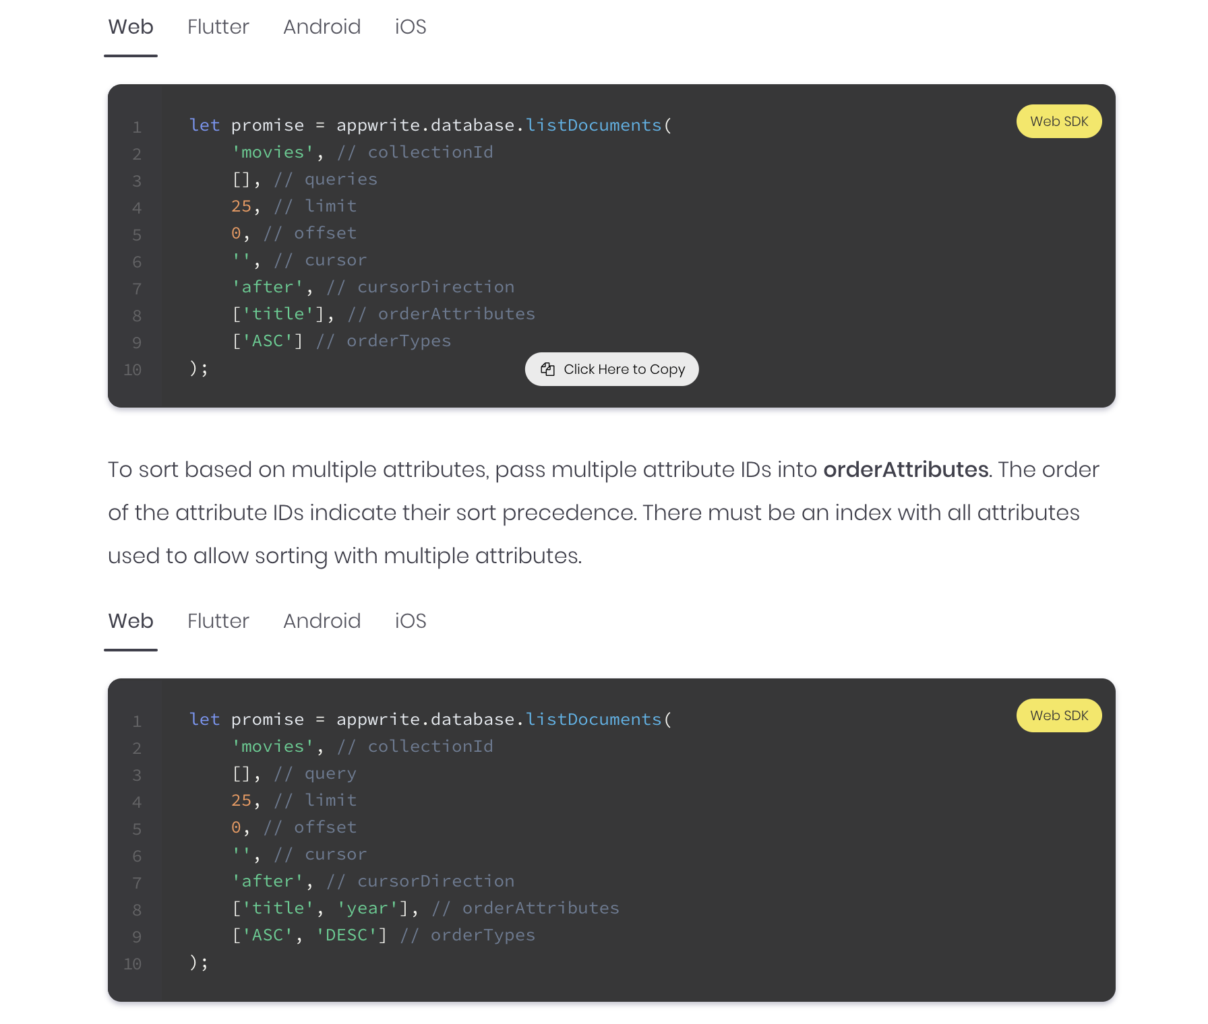Select the iOS tab above the second code block
Screen dimensions: 1208x1024
pos(411,621)
